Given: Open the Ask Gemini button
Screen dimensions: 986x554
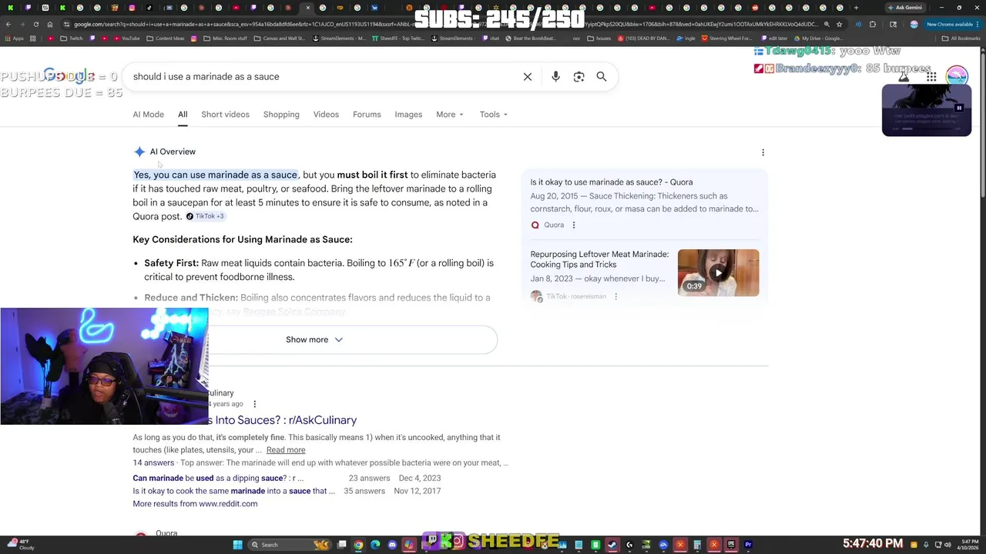Looking at the screenshot, I should tap(905, 8).
